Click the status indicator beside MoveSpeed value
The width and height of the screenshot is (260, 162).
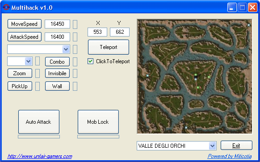click(75, 24)
